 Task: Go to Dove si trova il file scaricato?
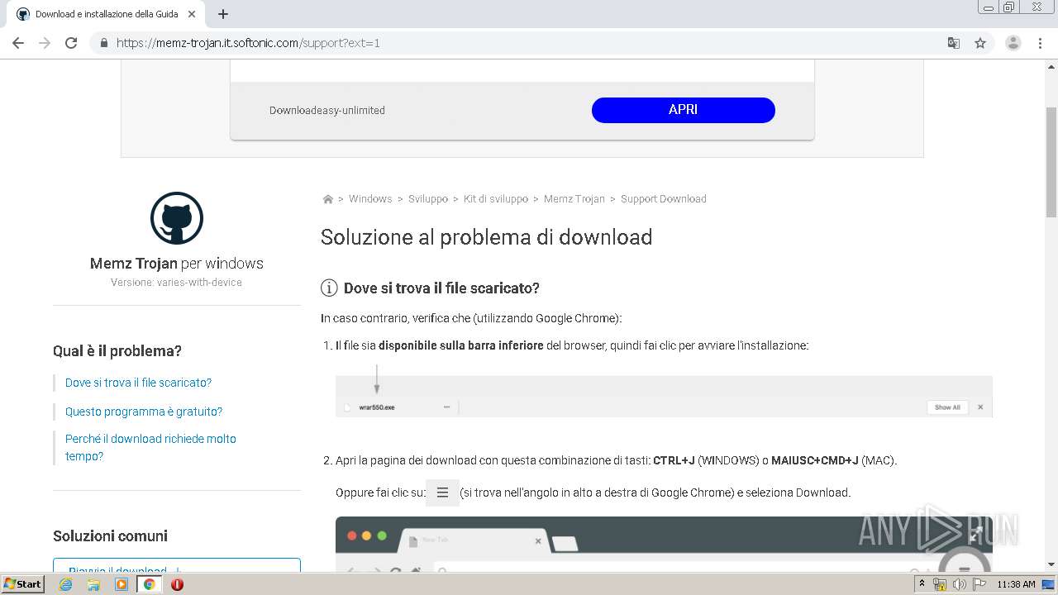point(138,383)
